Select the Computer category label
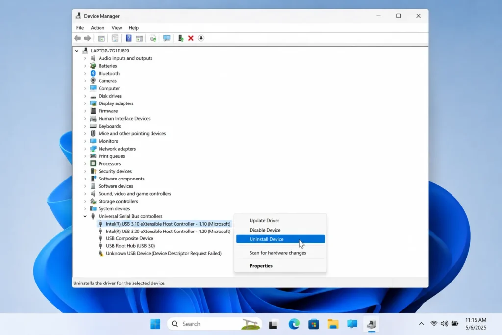Viewport: 502px width, 335px height. [x=109, y=88]
